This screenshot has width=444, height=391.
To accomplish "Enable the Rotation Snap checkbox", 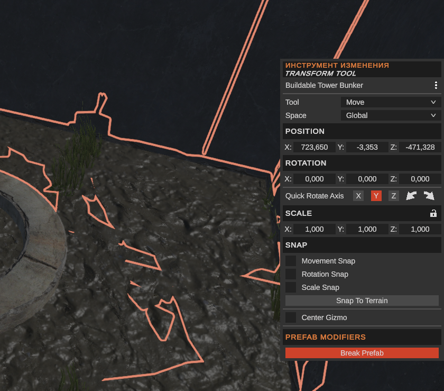I will tap(291, 274).
